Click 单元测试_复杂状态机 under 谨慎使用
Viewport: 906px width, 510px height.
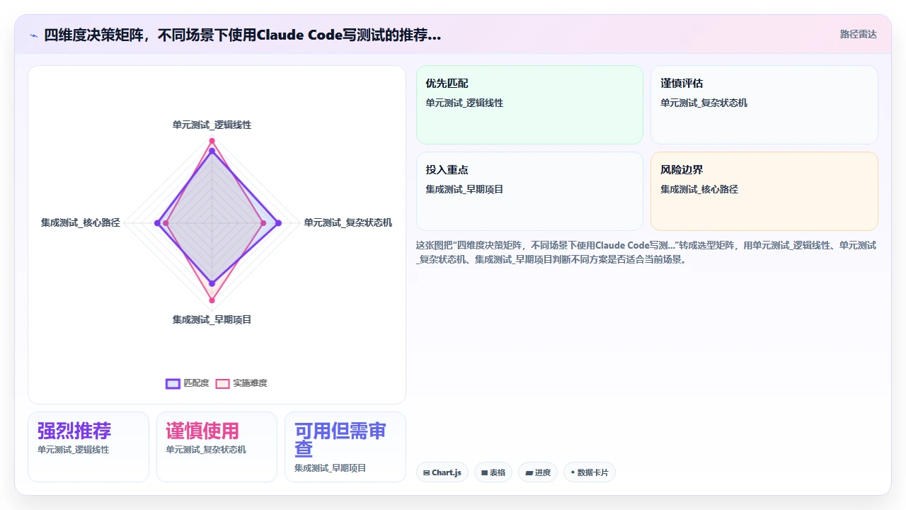coord(206,450)
